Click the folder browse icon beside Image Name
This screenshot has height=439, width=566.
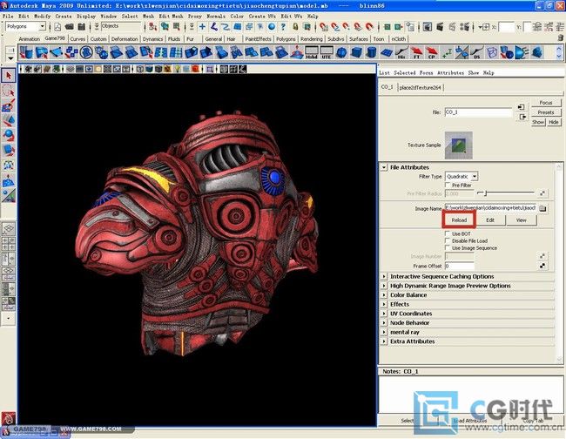point(542,209)
